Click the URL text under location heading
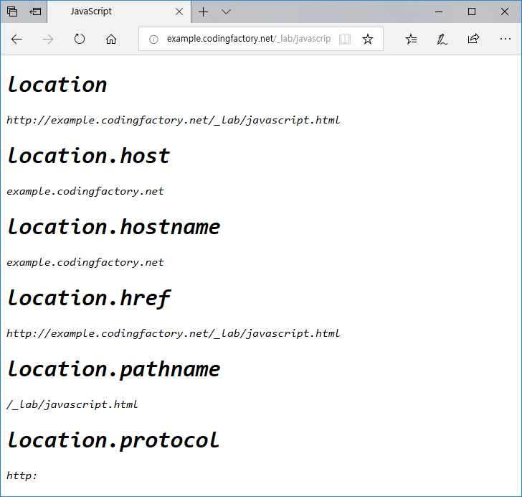The width and height of the screenshot is (522, 497). [173, 120]
